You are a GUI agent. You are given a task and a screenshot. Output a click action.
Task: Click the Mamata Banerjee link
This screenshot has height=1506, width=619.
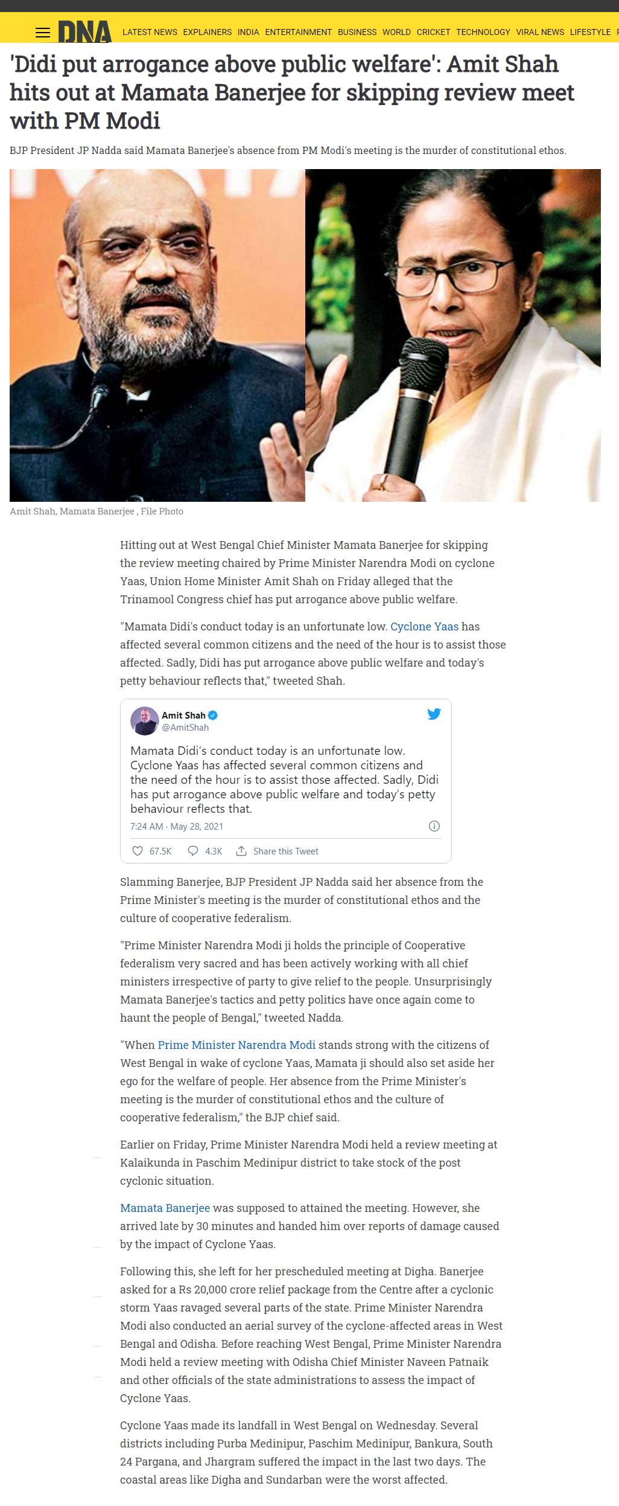click(x=165, y=1208)
